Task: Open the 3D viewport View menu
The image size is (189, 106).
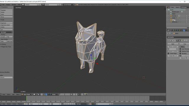Action: 4,95
